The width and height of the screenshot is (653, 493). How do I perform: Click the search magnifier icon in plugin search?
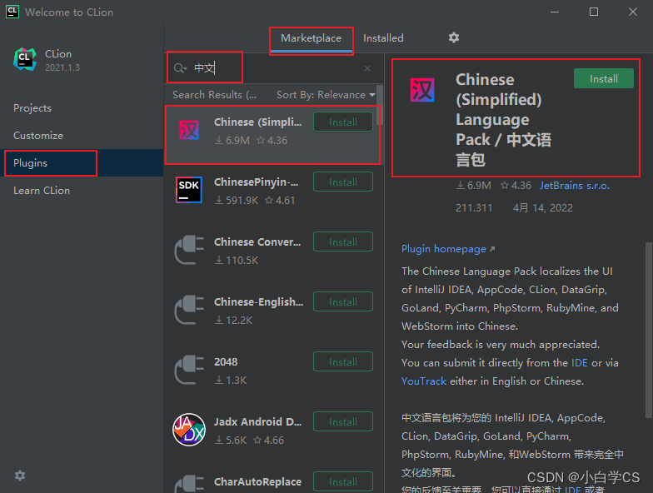coord(180,68)
